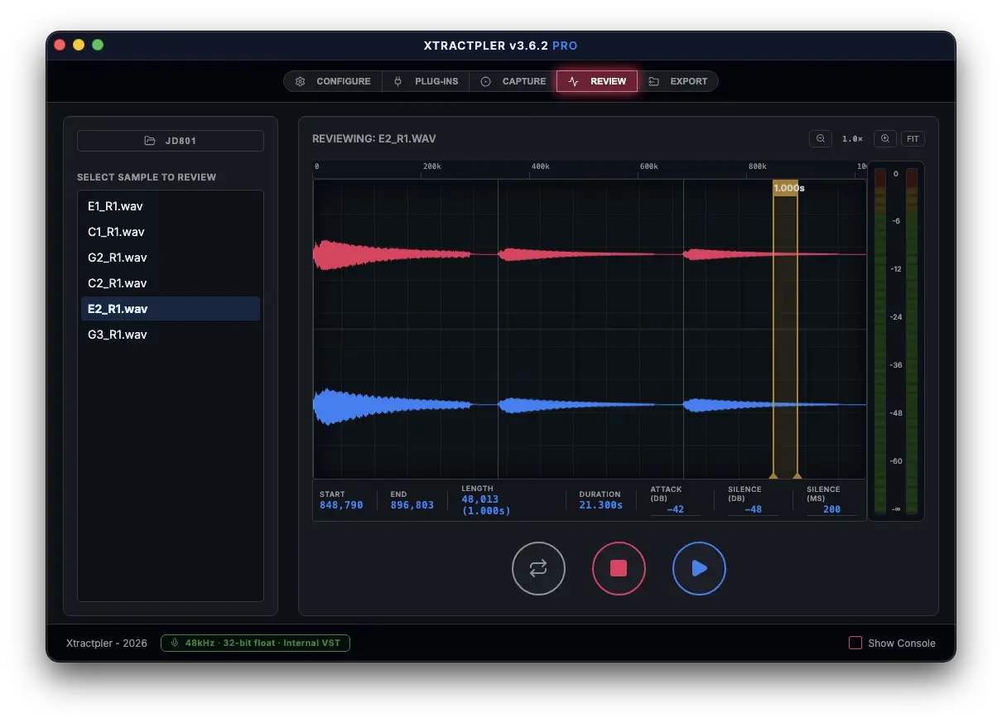Zoom in the waveform view
This screenshot has height=723, width=1002.
click(885, 139)
